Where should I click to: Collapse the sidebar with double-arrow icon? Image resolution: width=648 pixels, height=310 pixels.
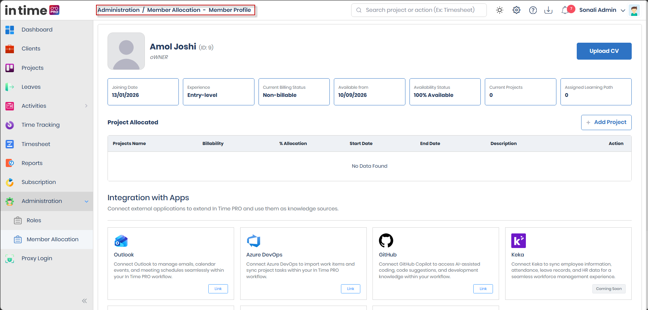[84, 301]
